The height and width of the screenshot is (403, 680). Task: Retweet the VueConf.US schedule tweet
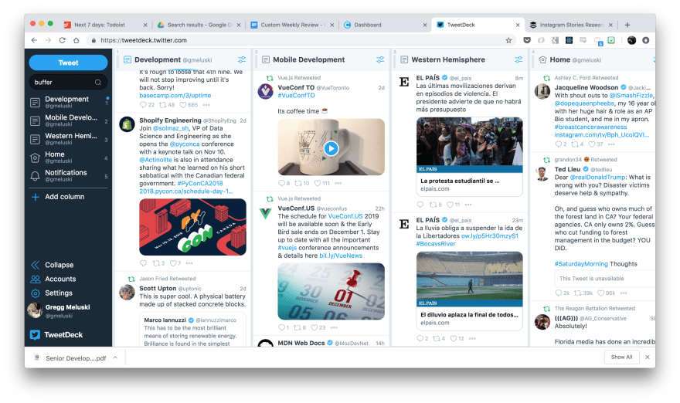(297, 327)
